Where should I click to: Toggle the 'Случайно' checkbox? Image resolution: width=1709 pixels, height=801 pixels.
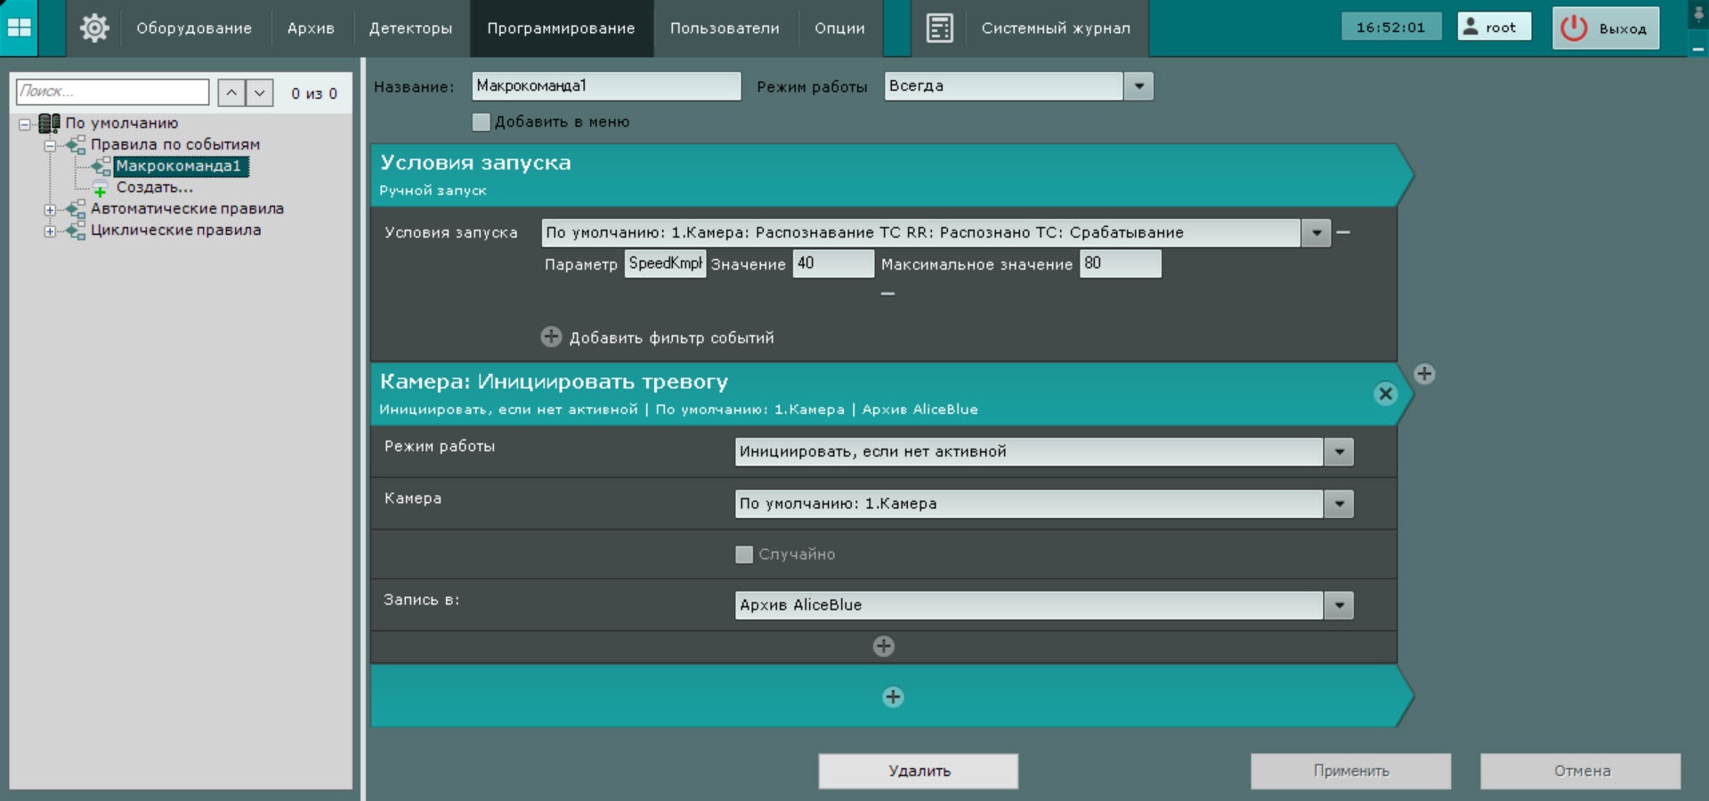pyautogui.click(x=744, y=554)
